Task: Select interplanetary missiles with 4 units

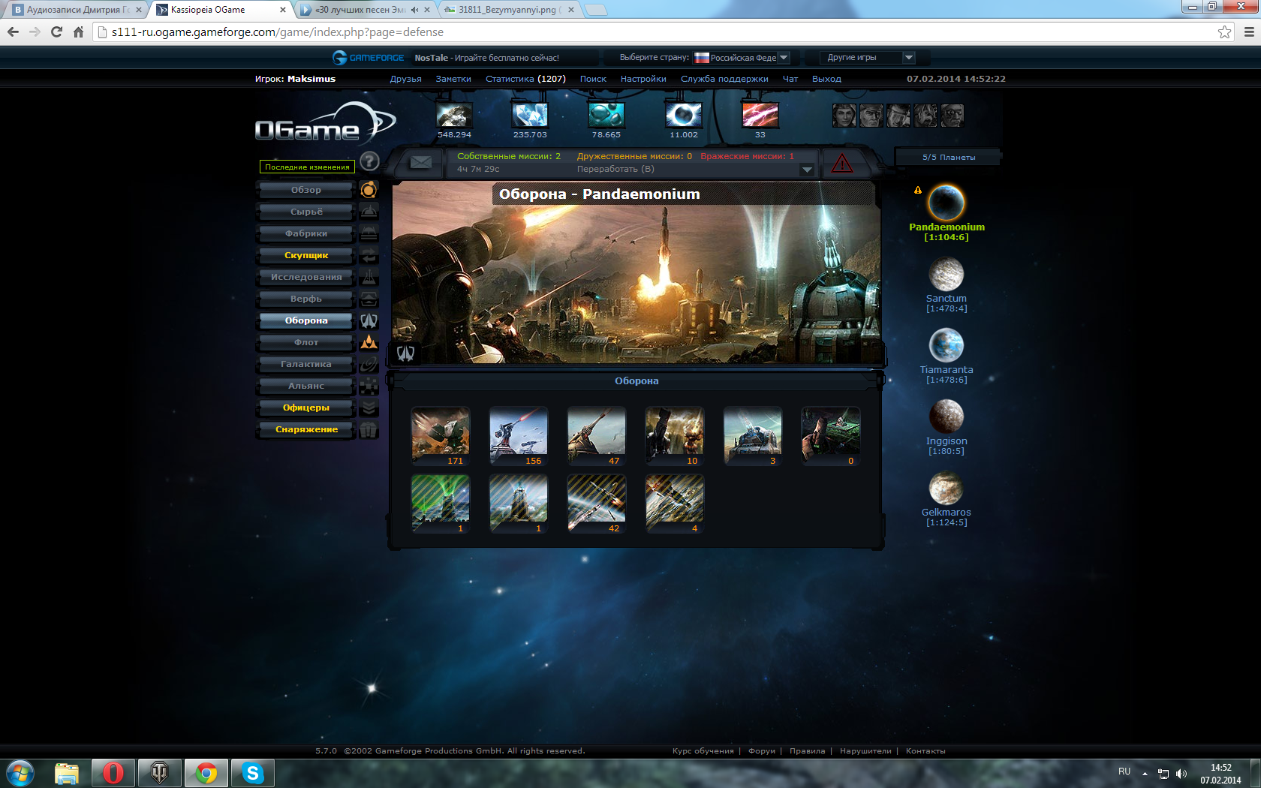Action: (x=675, y=504)
